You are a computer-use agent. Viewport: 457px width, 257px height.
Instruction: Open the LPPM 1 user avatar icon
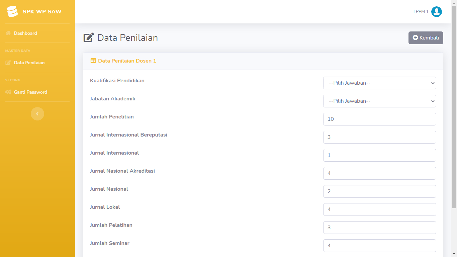[437, 12]
